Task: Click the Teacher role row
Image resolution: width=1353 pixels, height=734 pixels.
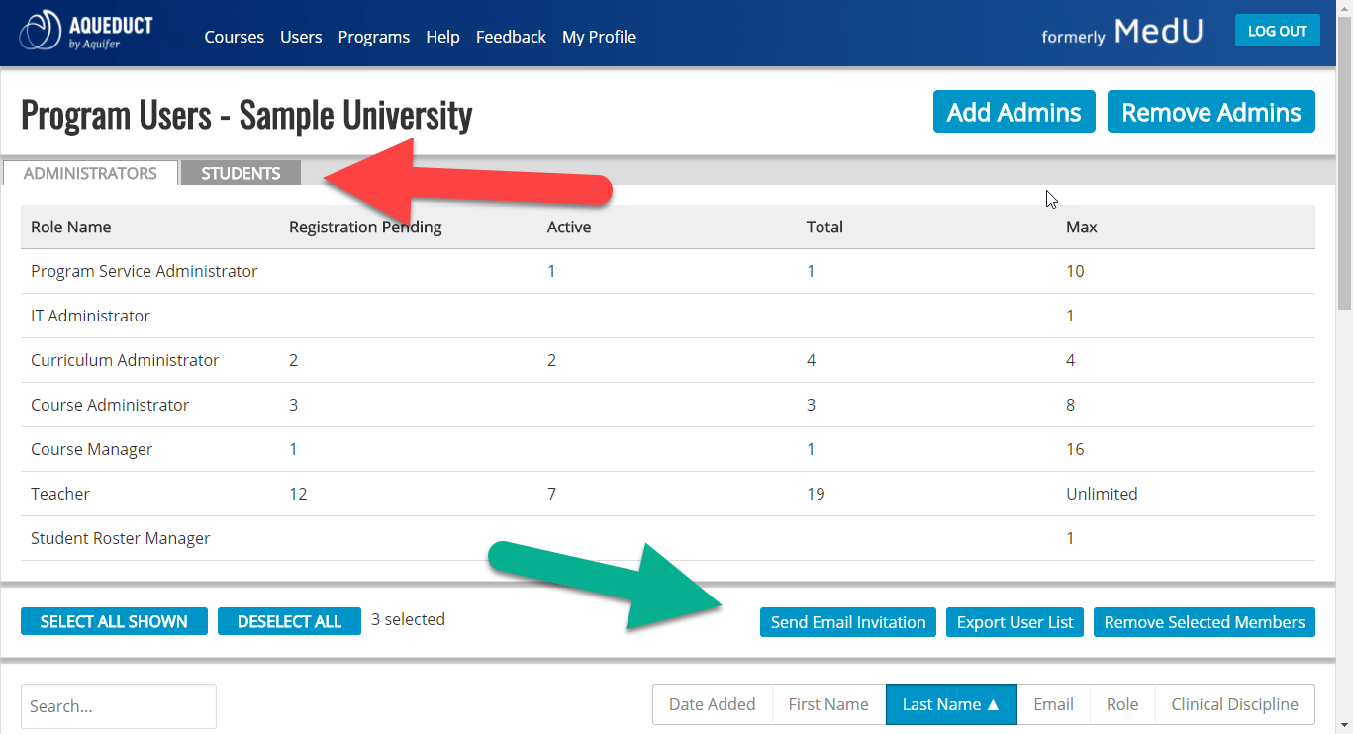Action: click(668, 494)
